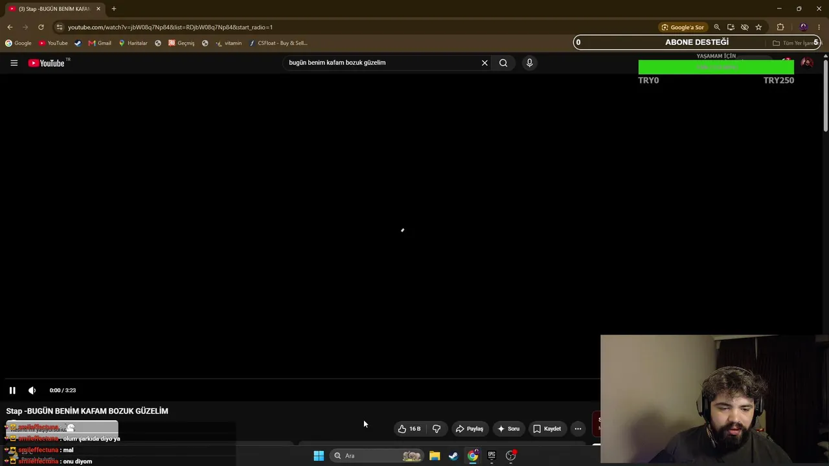829x466 pixels.
Task: Open the Google bookmark
Action: click(18, 43)
